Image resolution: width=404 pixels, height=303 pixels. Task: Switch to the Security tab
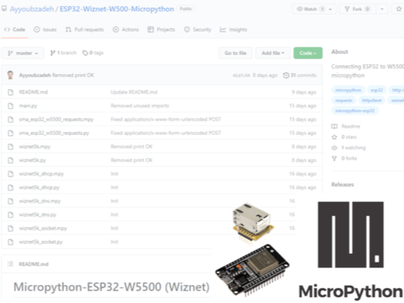pyautogui.click(x=198, y=30)
